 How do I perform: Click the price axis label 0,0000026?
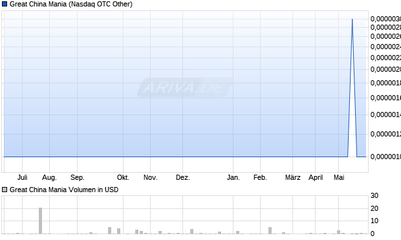(385, 36)
